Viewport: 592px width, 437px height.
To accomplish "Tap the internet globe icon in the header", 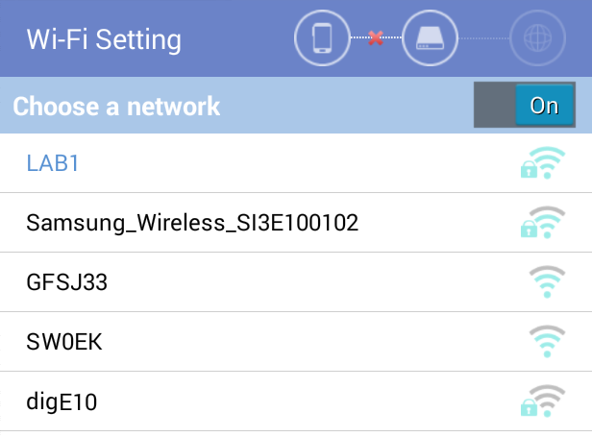I will pyautogui.click(x=537, y=37).
